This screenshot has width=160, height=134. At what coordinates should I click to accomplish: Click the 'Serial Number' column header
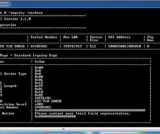point(44,37)
